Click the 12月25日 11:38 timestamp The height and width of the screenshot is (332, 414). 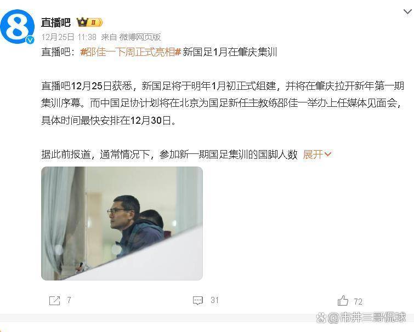69,37
